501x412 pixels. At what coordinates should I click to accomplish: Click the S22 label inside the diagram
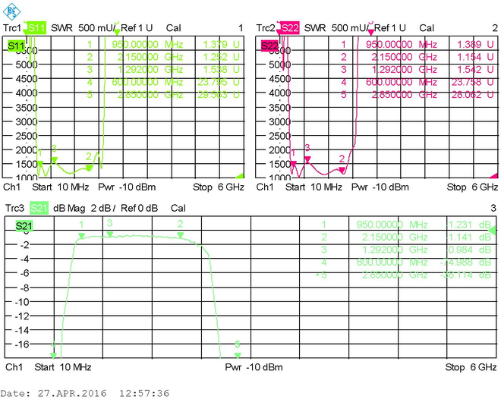coord(269,46)
